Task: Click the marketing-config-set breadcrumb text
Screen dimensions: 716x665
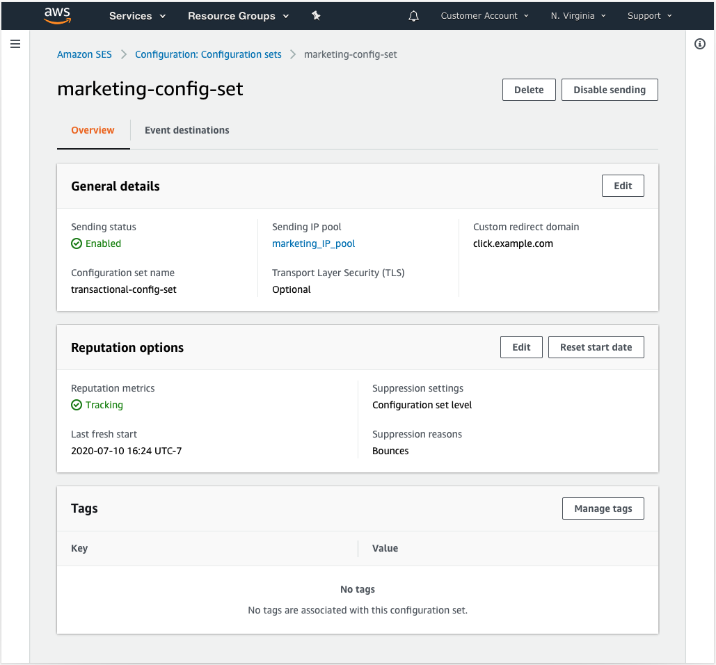Action: point(351,54)
